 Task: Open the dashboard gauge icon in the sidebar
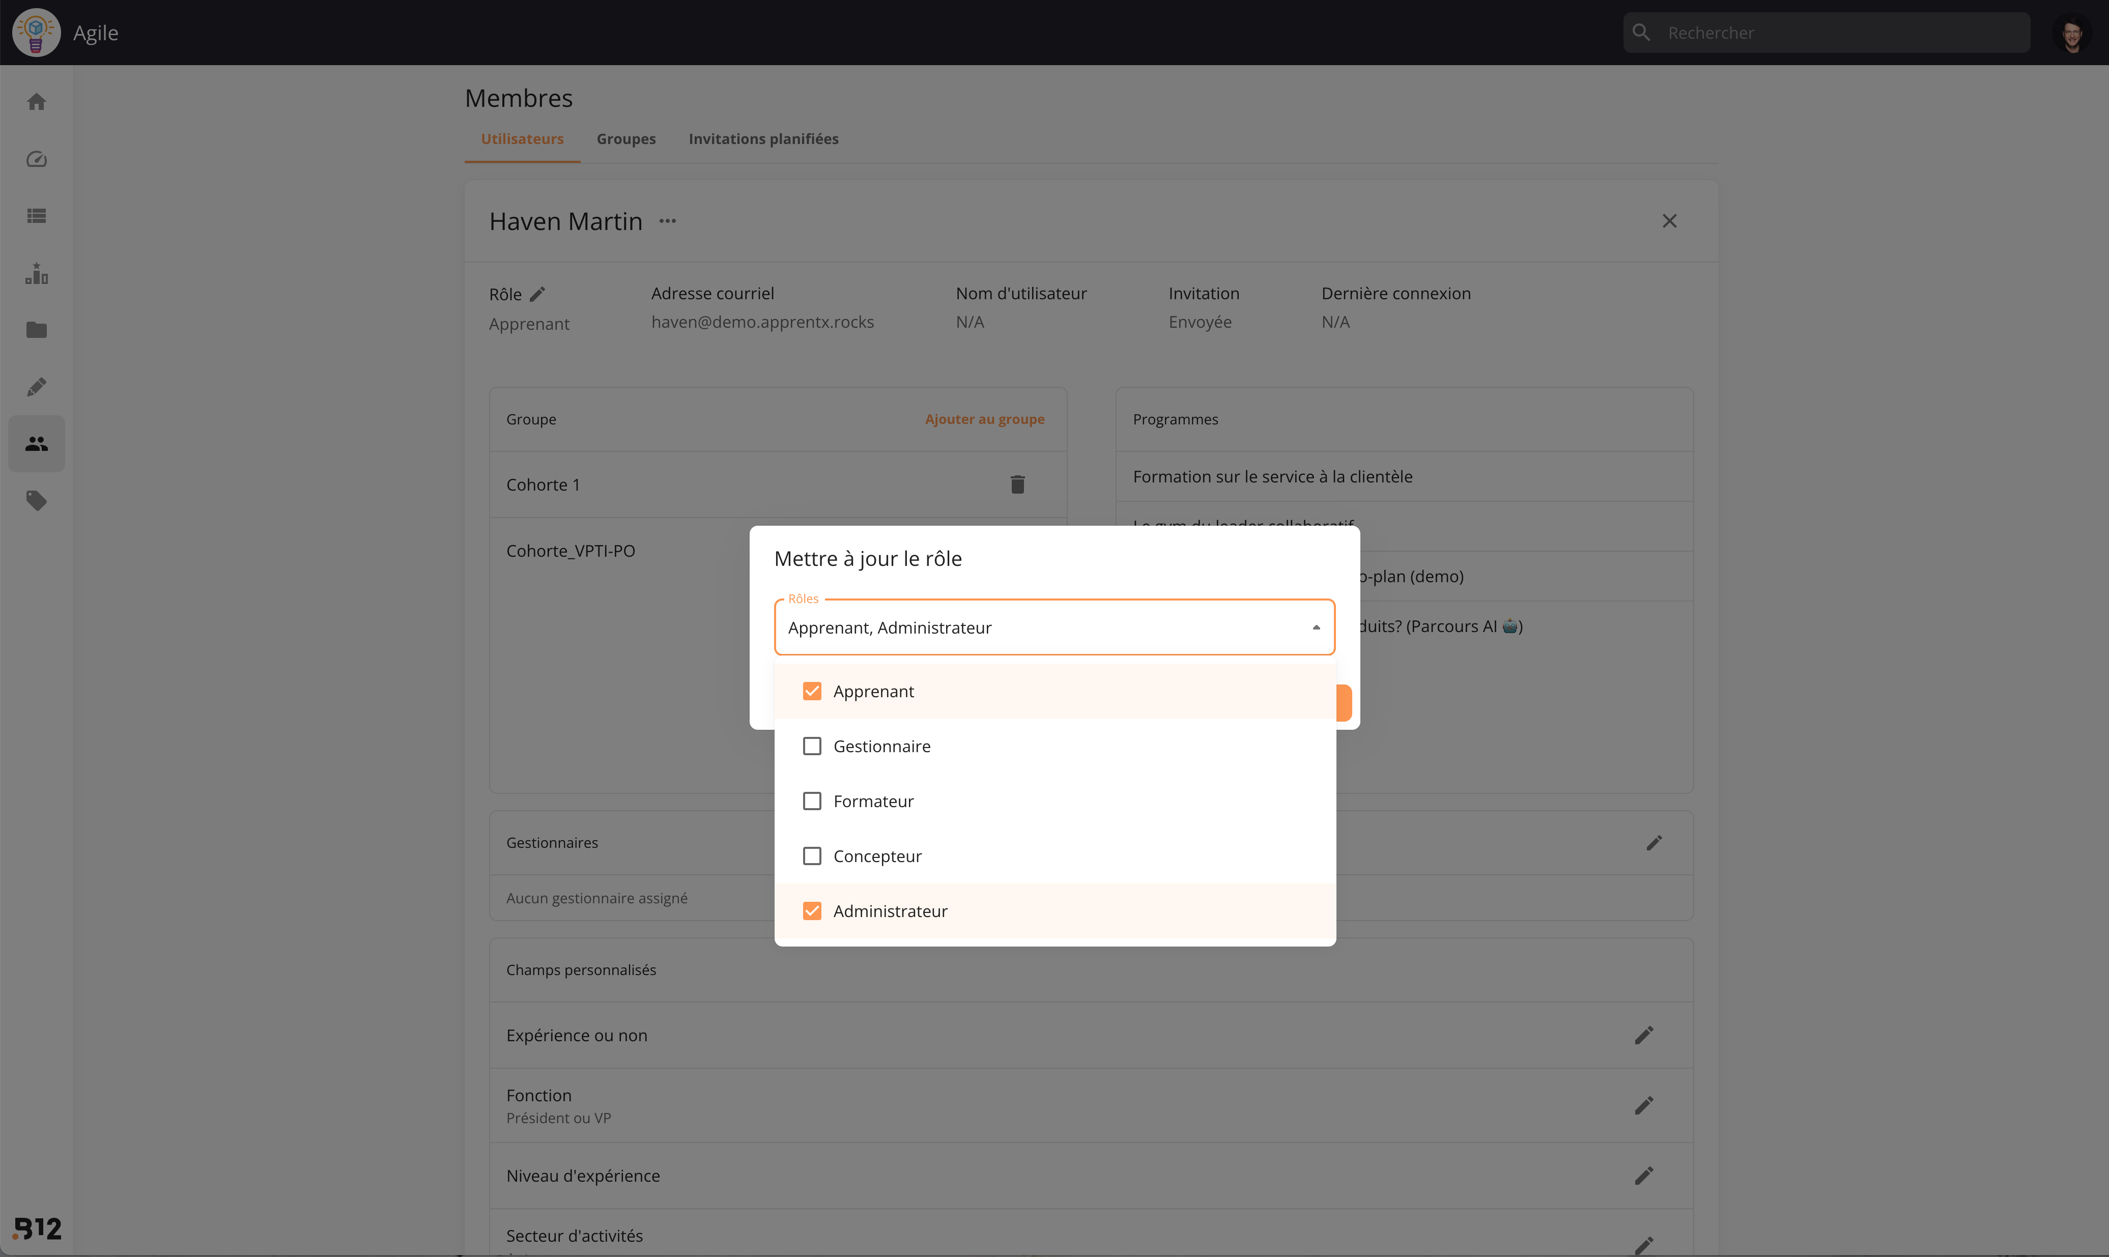coord(37,159)
